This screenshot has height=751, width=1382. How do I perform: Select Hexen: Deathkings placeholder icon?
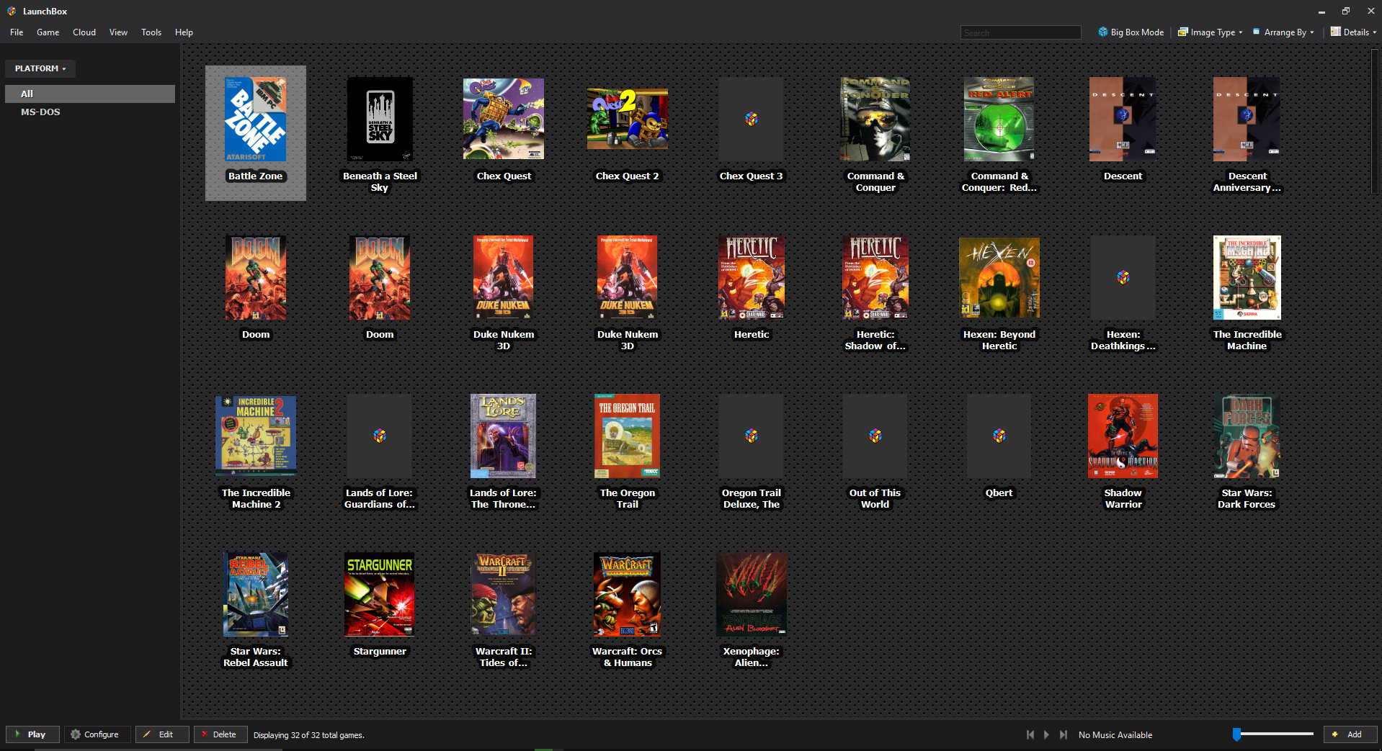[1123, 278]
